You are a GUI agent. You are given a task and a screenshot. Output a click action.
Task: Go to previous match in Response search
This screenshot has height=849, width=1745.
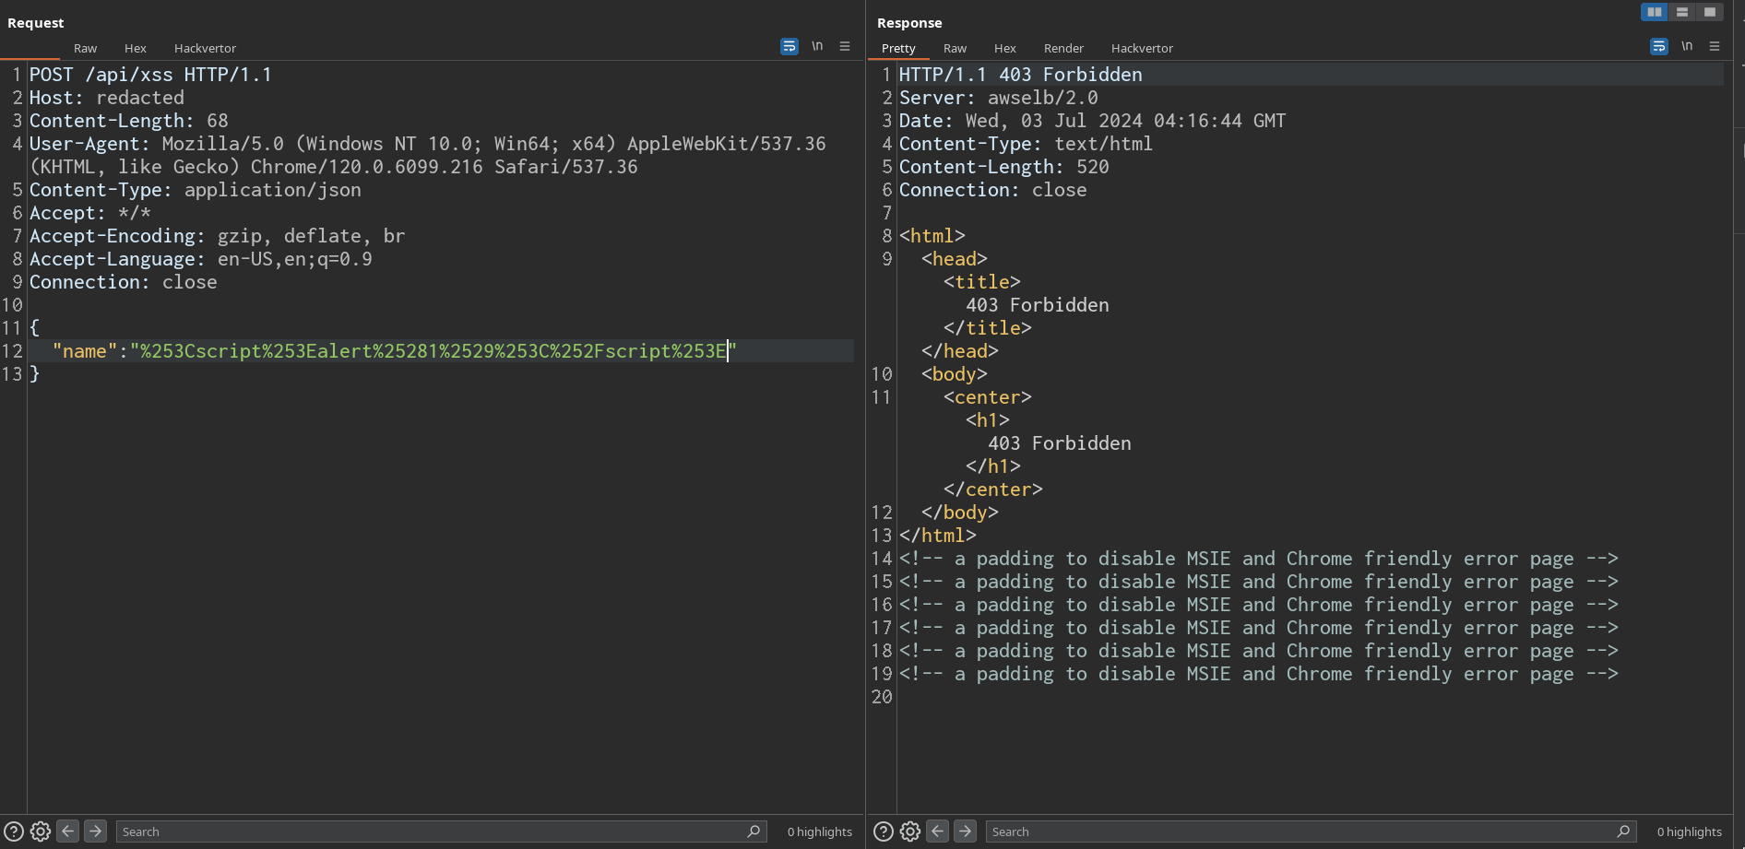point(938,831)
